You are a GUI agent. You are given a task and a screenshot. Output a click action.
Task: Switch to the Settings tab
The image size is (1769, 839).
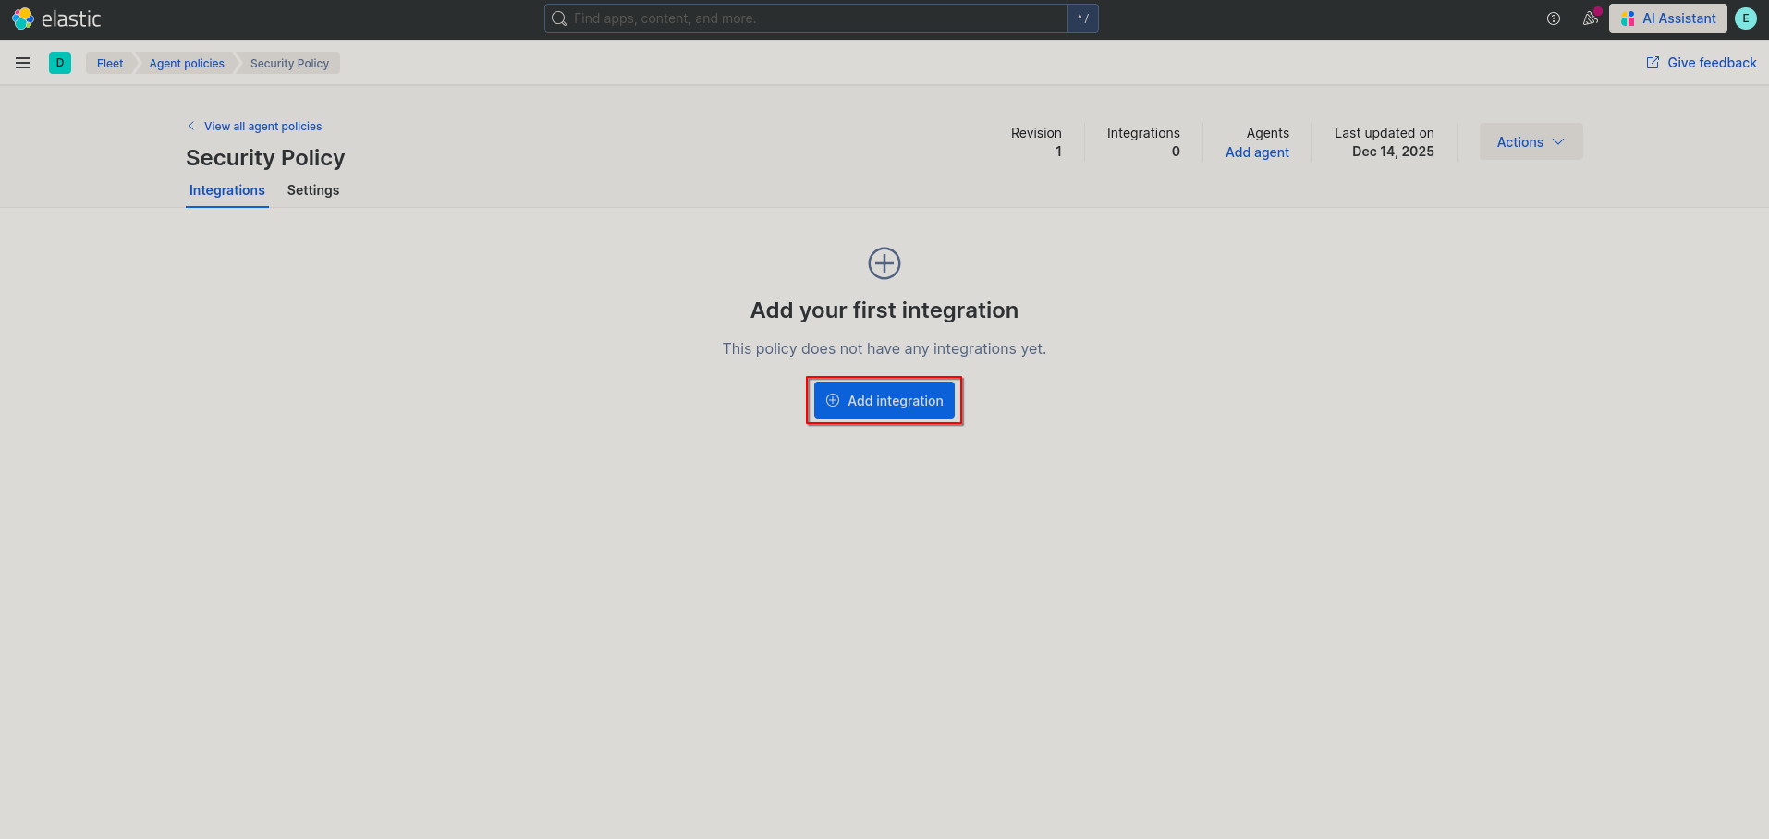(313, 190)
